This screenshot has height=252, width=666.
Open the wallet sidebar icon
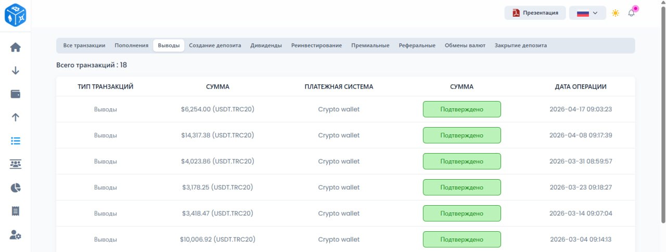coord(16,94)
